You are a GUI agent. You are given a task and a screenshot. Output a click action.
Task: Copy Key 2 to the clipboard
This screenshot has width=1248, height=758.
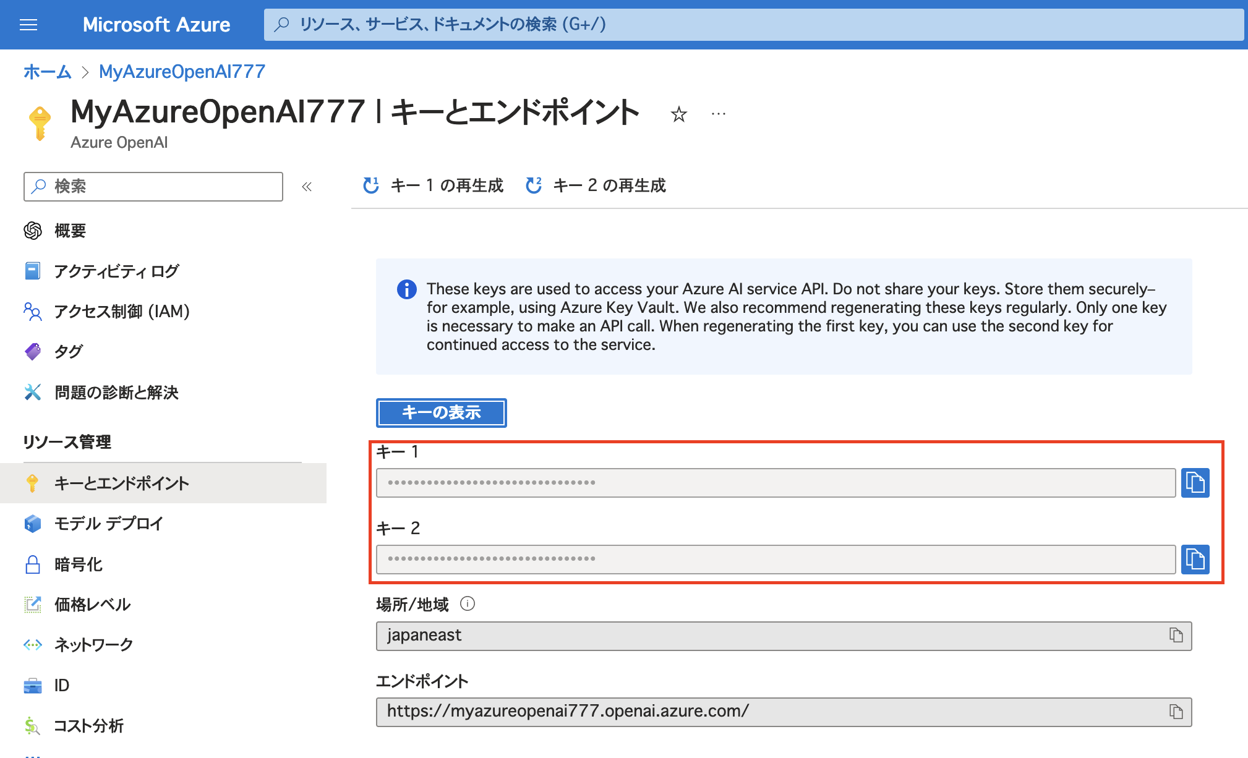(1195, 560)
